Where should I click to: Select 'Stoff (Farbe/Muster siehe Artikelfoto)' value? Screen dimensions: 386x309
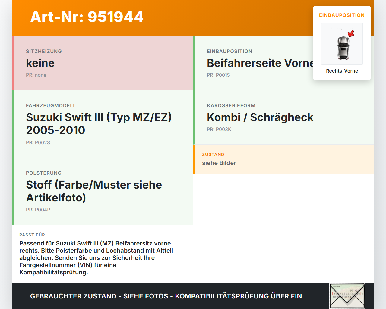94,191
